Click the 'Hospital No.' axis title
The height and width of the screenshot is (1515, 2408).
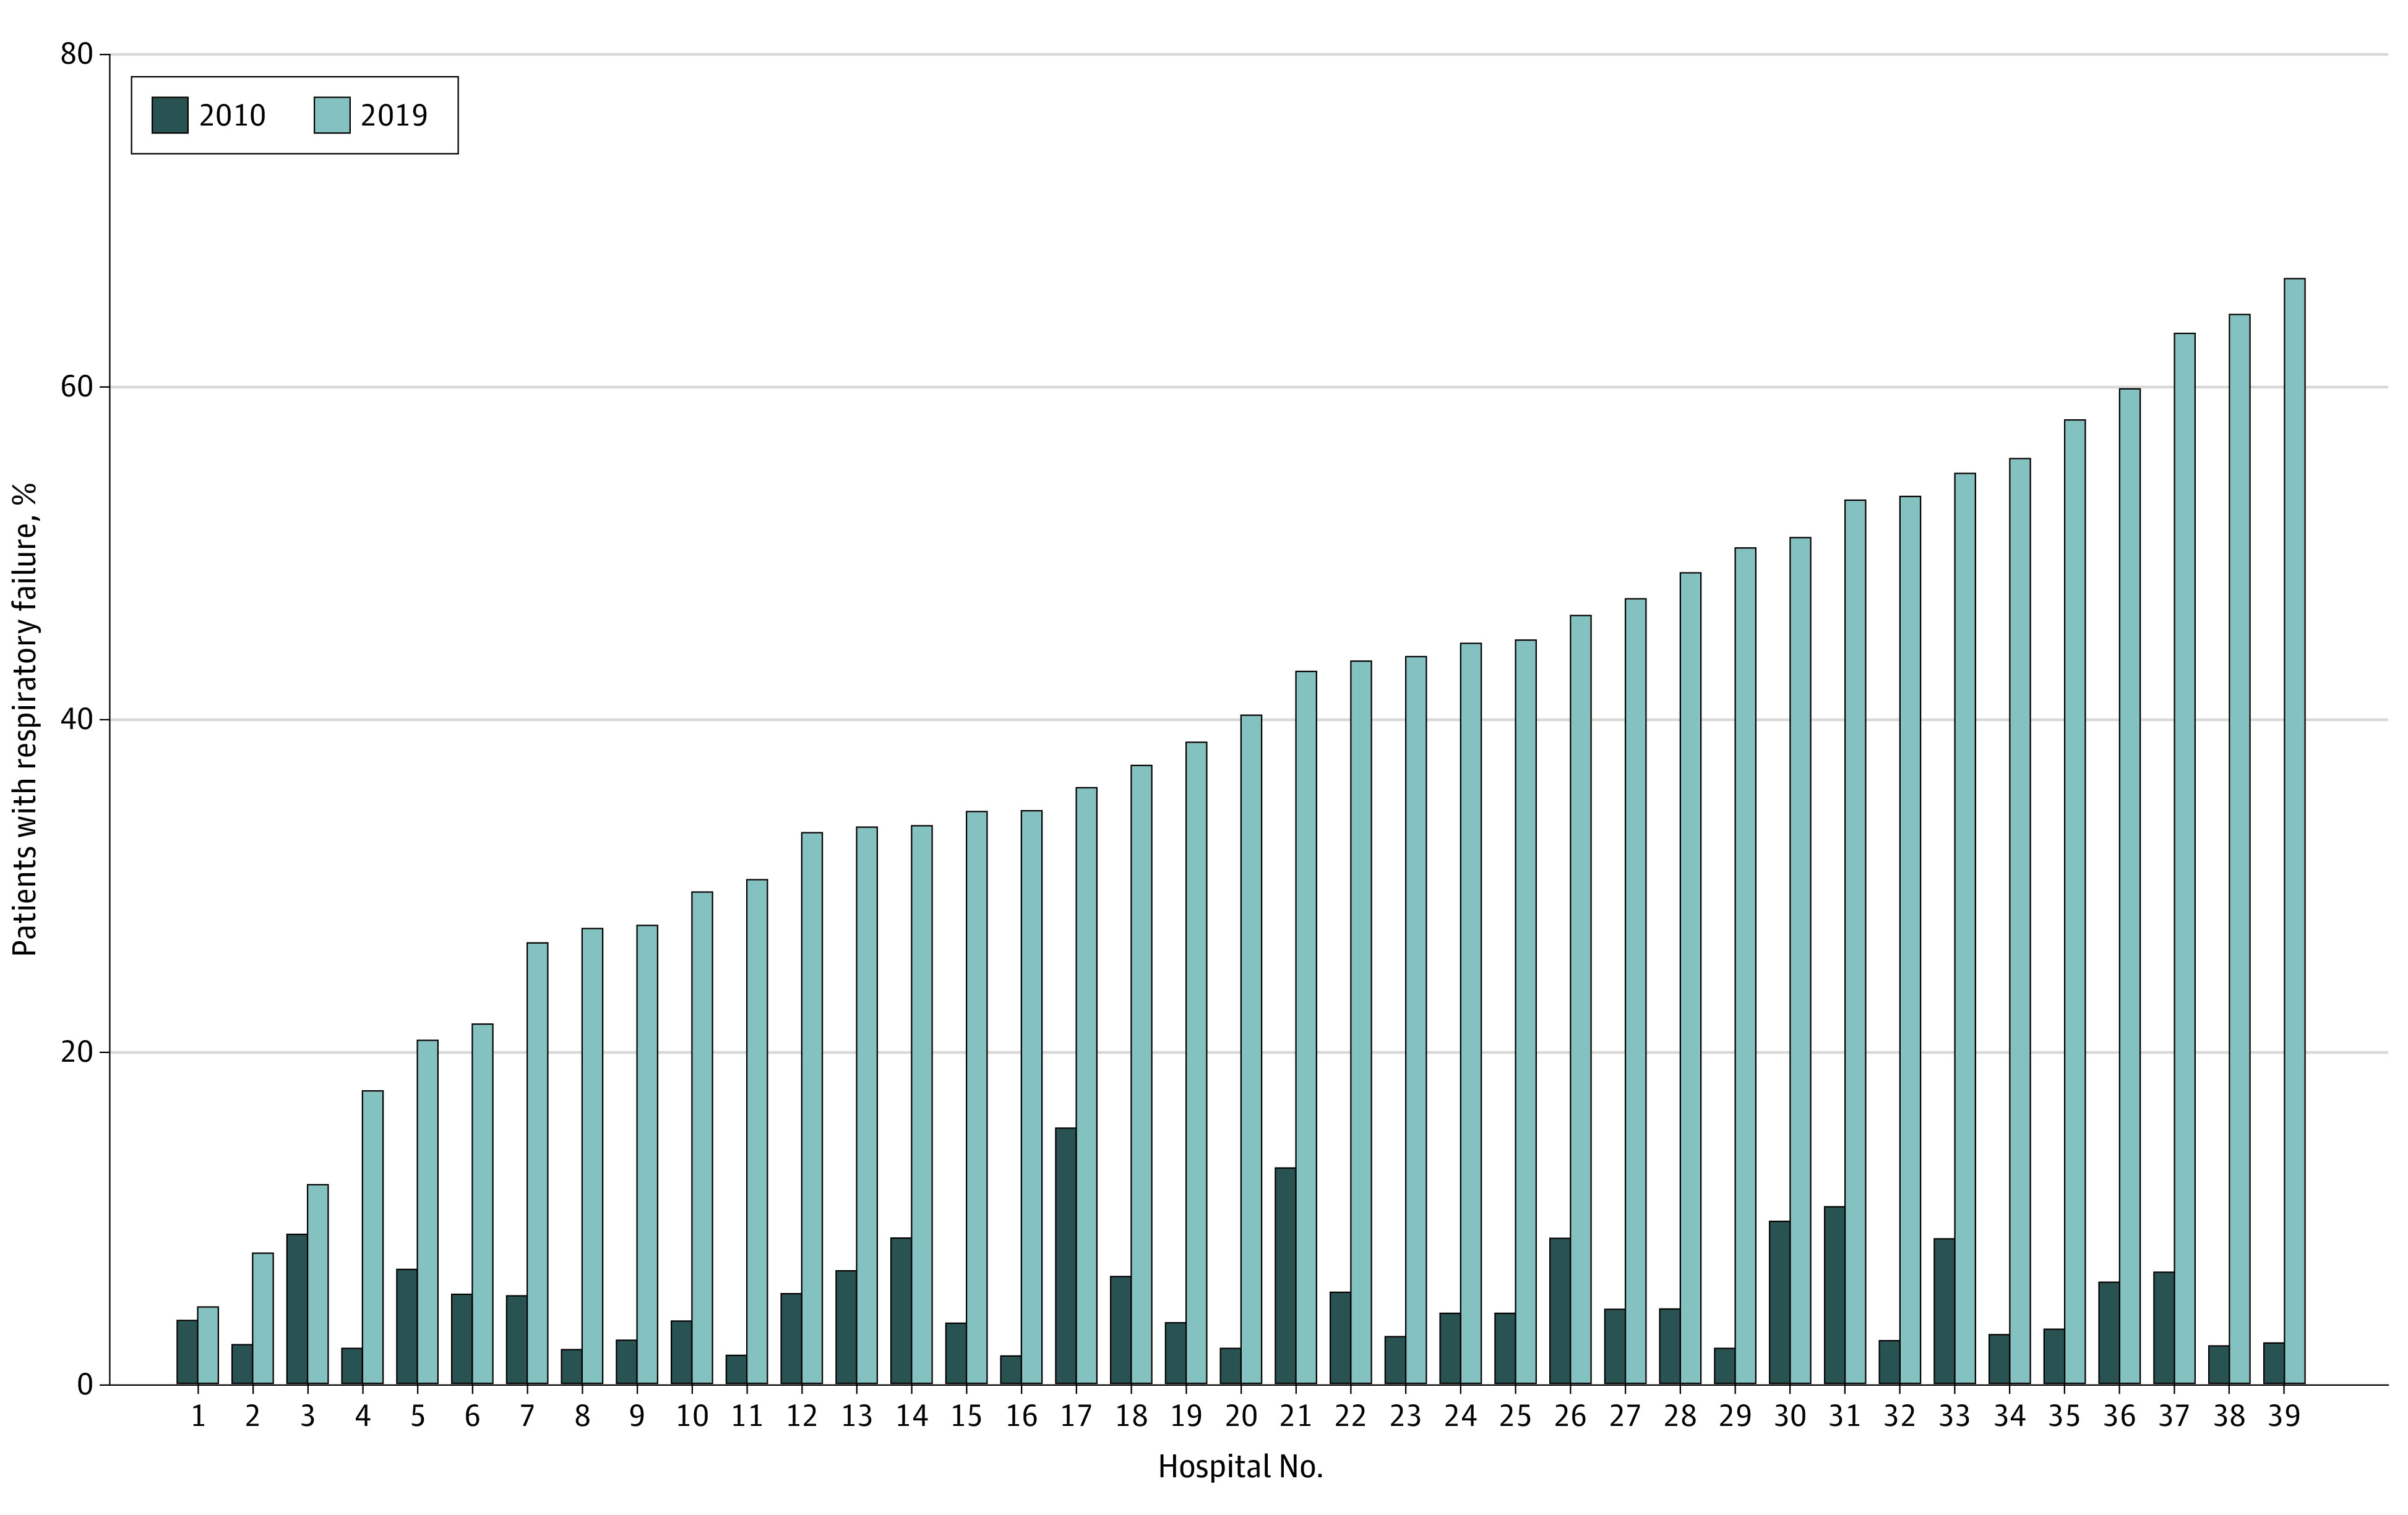pos(1240,1467)
